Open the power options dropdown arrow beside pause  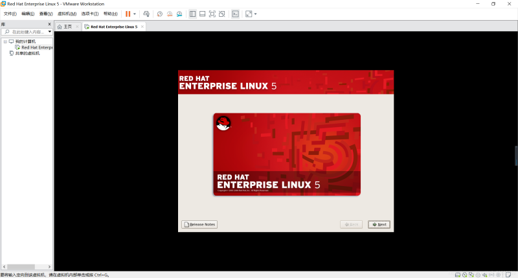[135, 14]
